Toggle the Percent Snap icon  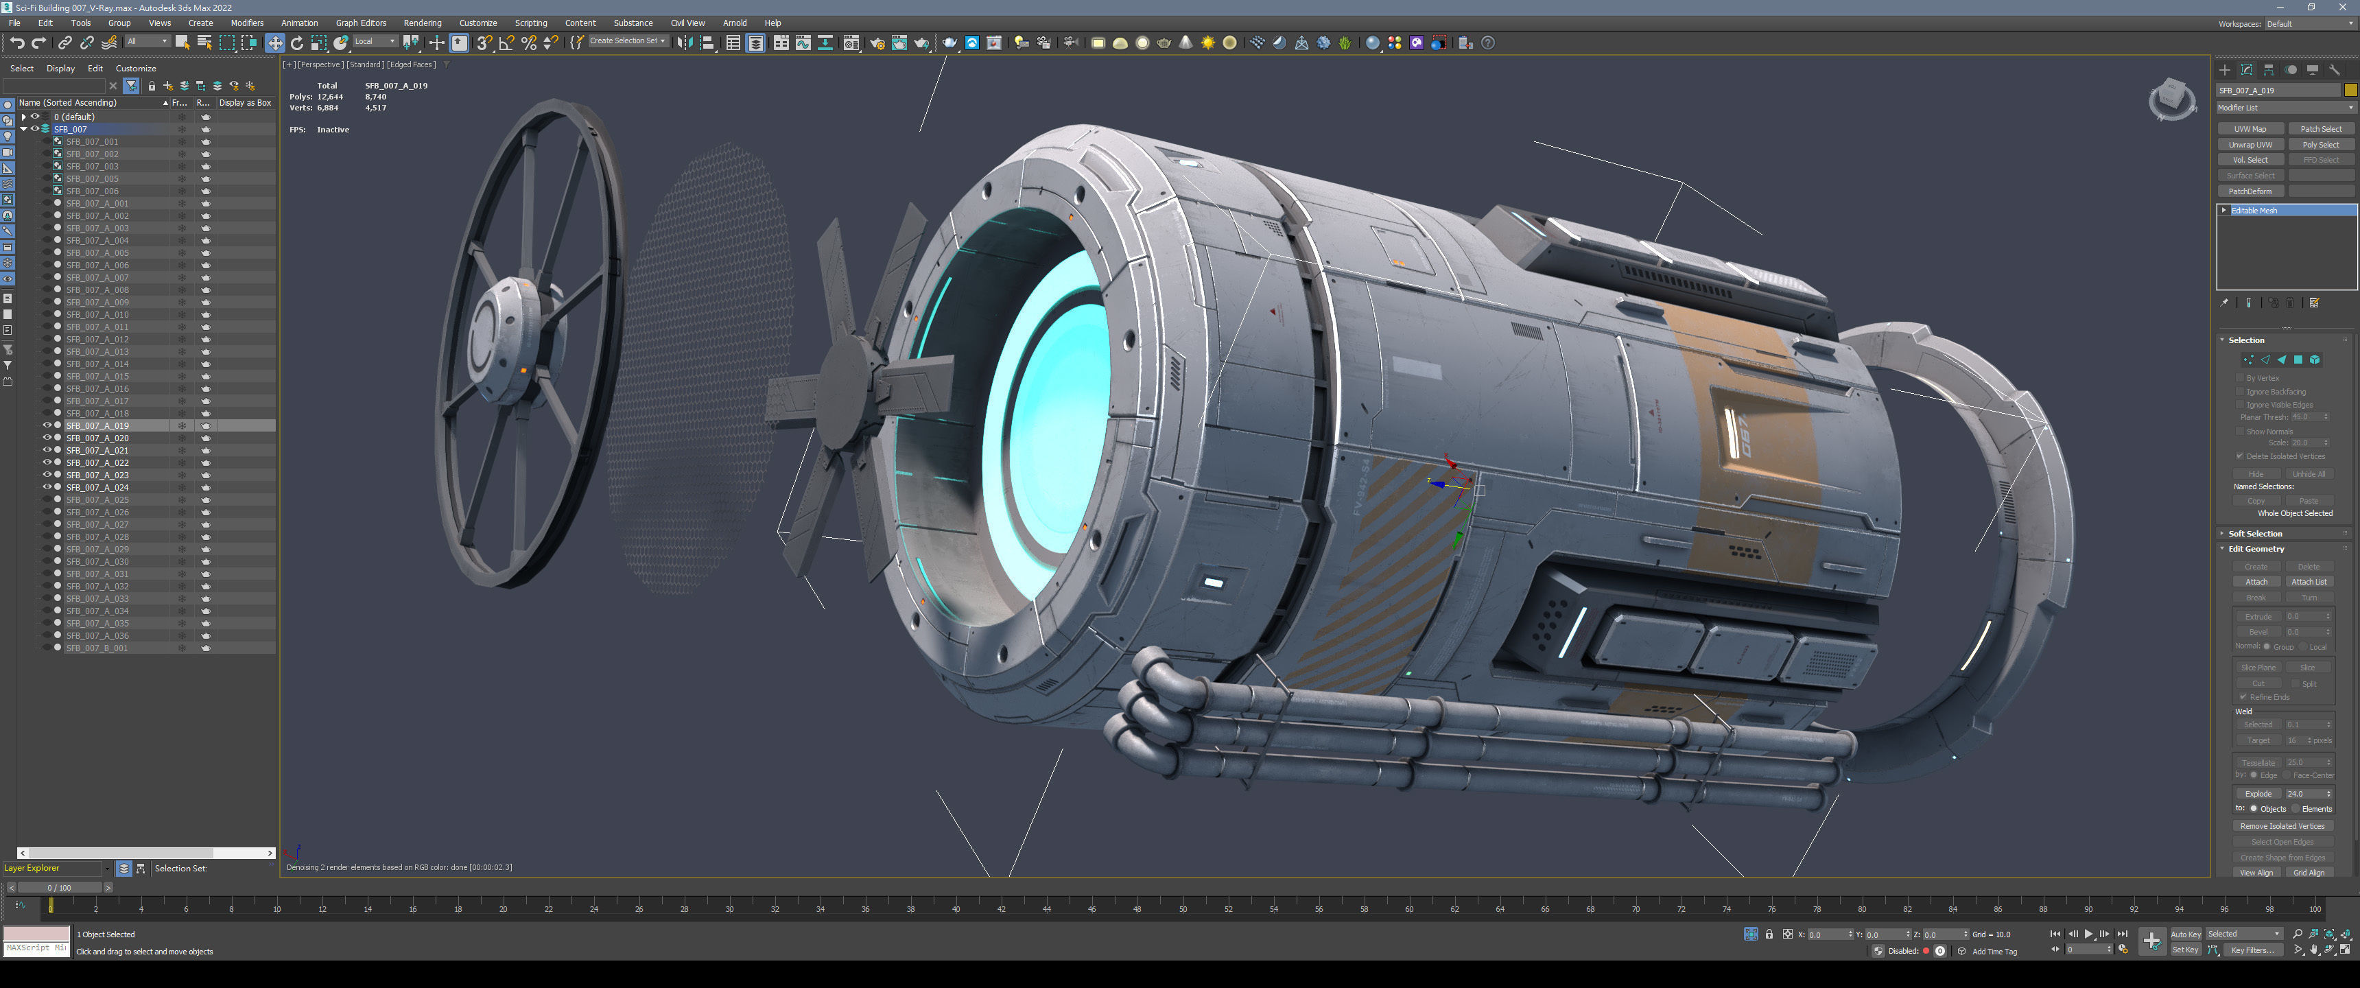click(x=529, y=42)
